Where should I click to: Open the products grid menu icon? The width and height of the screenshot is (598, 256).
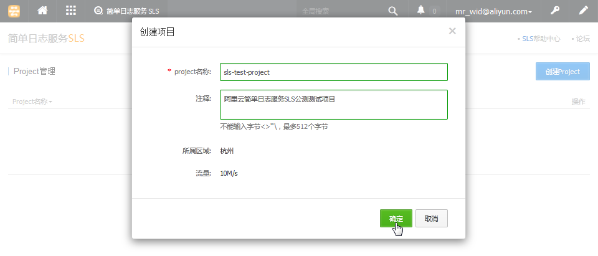(x=71, y=11)
